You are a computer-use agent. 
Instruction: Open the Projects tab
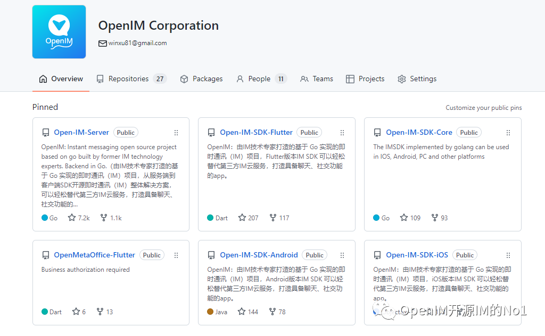pos(365,79)
